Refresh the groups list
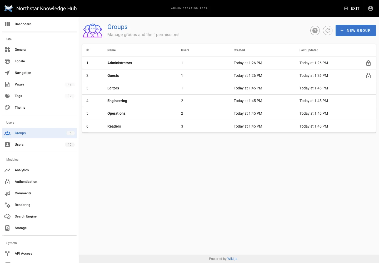This screenshot has width=379, height=263. coord(328,31)
